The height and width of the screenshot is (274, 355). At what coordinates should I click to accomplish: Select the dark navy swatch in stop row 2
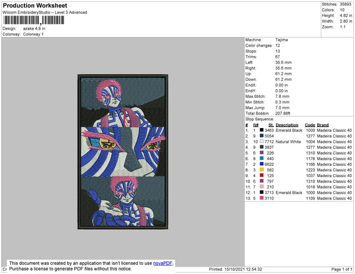[262, 136]
